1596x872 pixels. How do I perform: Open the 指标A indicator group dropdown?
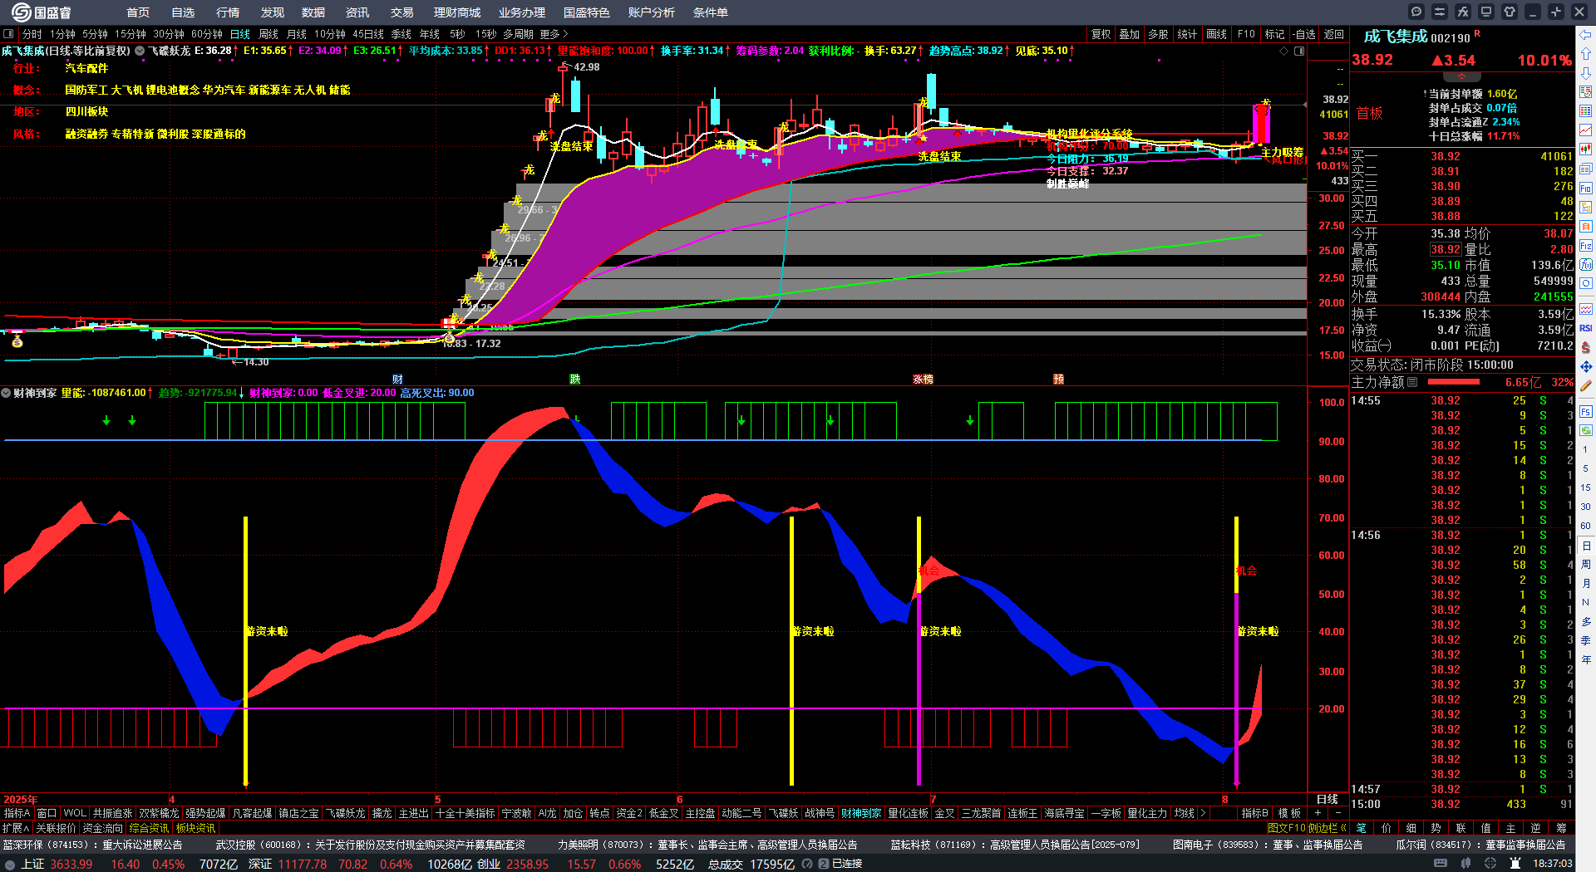click(17, 813)
